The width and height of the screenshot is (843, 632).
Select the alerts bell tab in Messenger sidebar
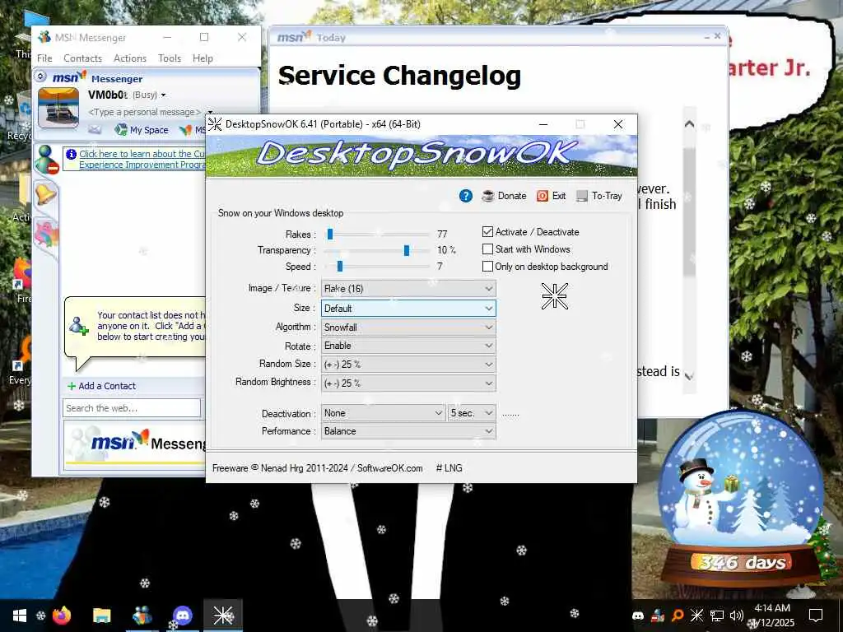46,193
